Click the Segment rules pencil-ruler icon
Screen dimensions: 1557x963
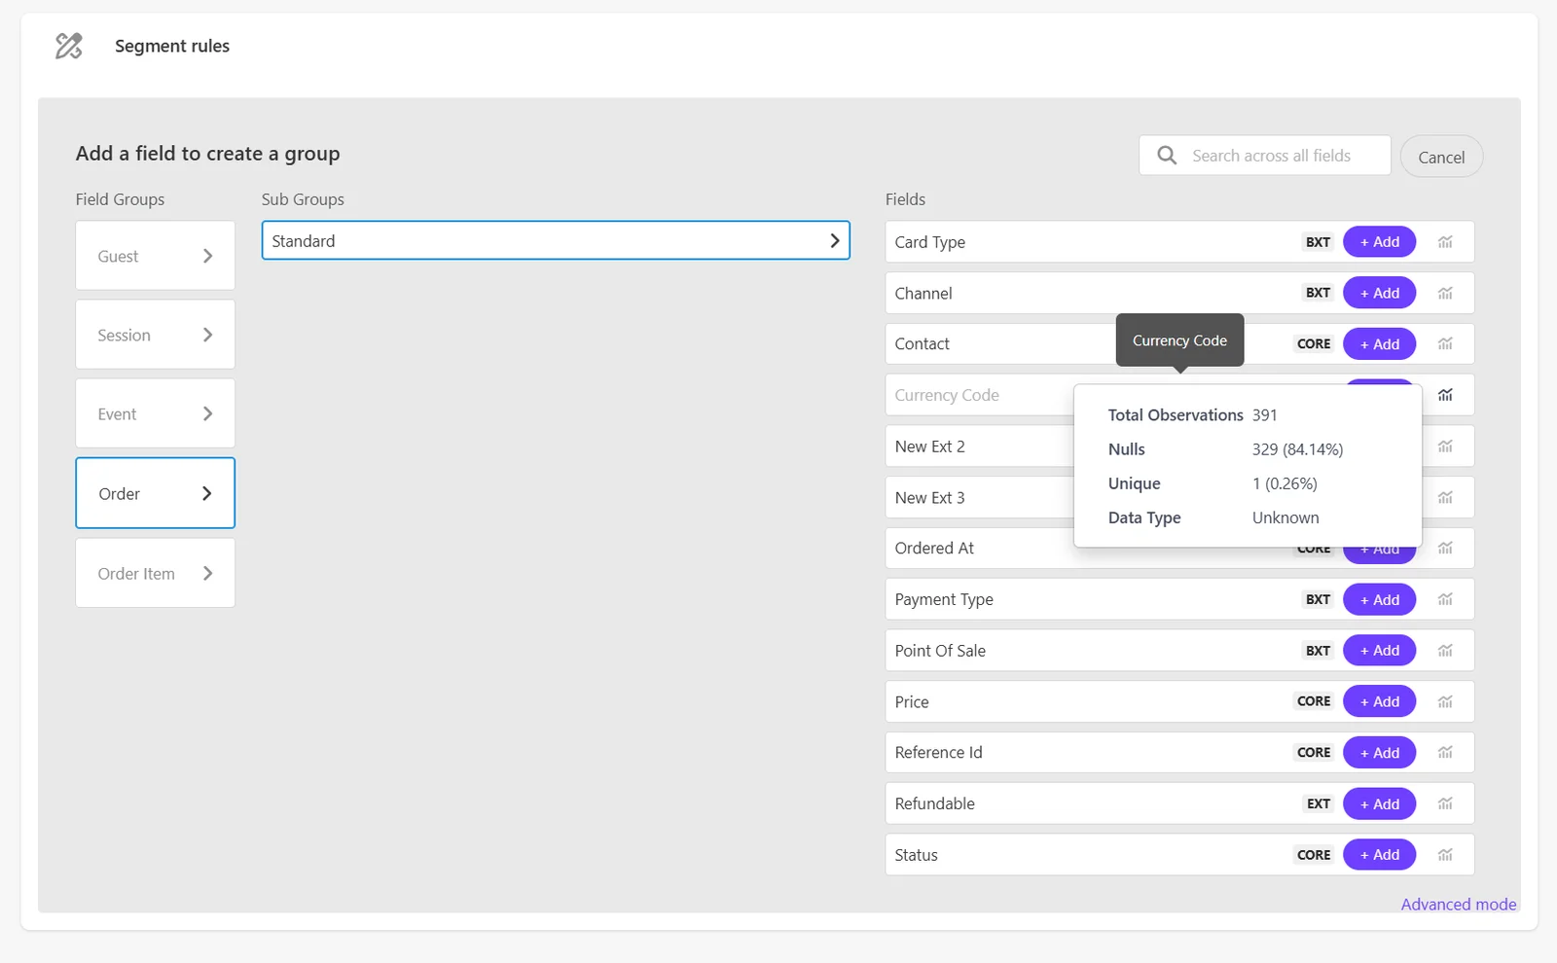click(69, 46)
